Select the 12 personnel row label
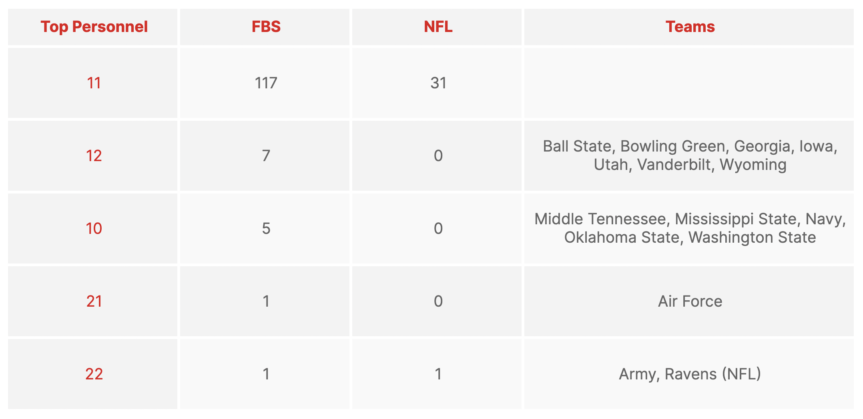863x419 pixels. pos(94,156)
